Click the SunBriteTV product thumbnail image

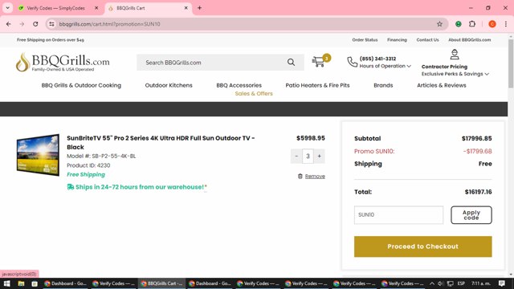pyautogui.click(x=38, y=155)
